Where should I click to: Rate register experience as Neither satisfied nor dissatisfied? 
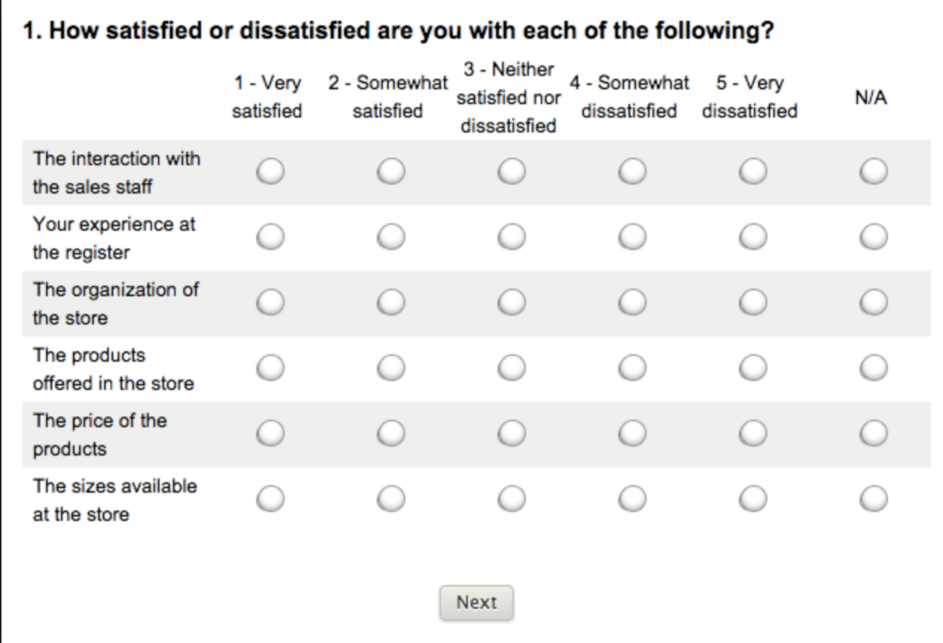point(511,237)
